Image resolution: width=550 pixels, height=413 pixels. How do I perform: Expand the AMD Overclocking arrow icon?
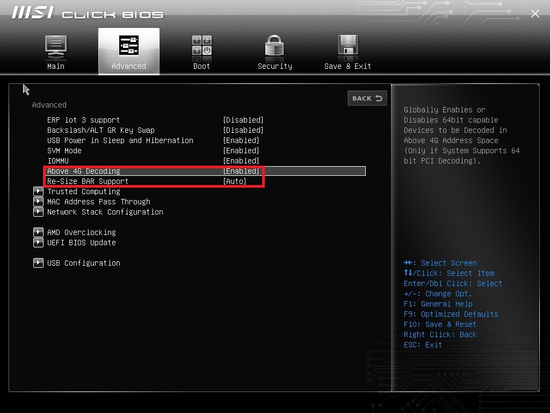point(38,232)
